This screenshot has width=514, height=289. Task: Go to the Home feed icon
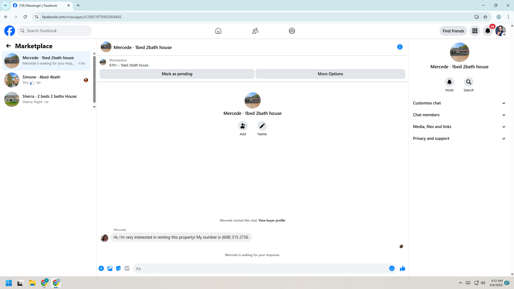[x=218, y=31]
